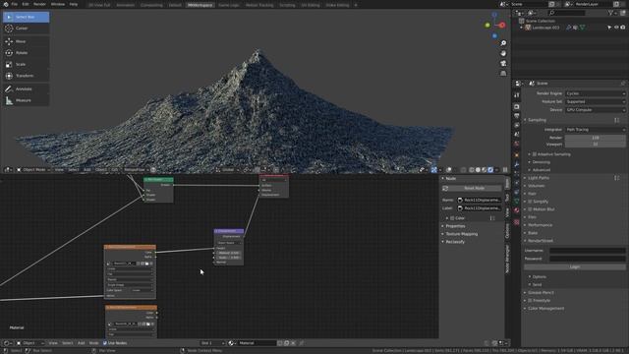Add a new workspace with plus tab
This screenshot has width=629, height=354.
tap(356, 5)
